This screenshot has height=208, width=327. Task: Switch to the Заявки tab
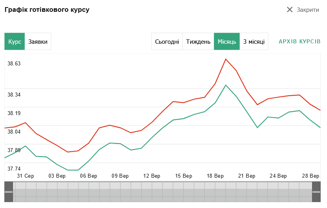pos(38,41)
